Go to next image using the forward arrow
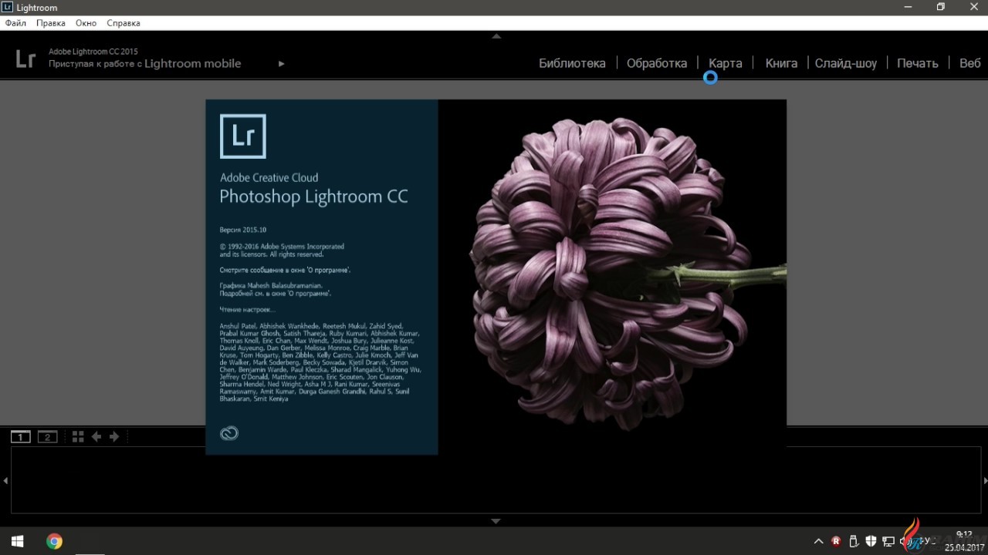Screen dimensions: 988x555 113,436
